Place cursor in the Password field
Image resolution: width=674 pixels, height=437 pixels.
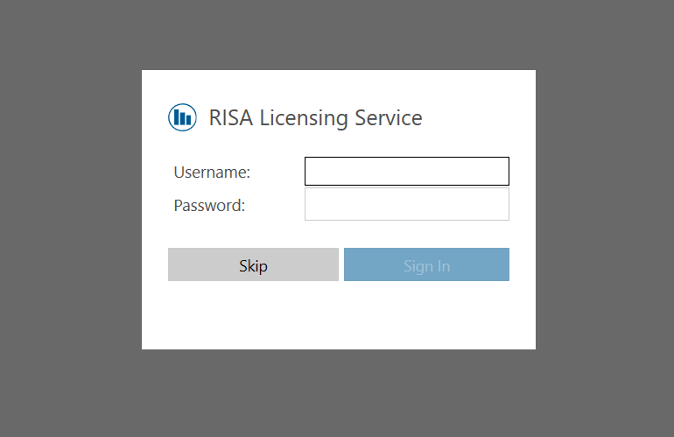click(x=406, y=204)
